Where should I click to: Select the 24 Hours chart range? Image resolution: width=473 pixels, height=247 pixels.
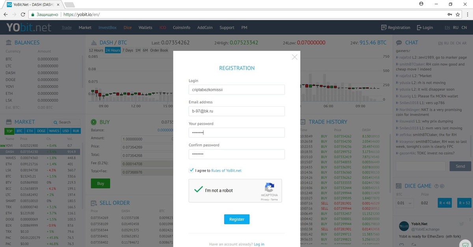[x=113, y=50]
